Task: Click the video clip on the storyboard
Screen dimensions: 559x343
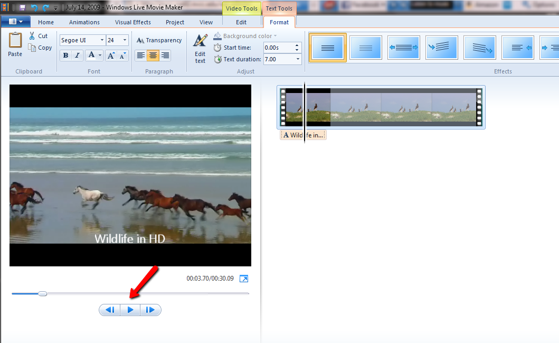Action: click(x=381, y=107)
